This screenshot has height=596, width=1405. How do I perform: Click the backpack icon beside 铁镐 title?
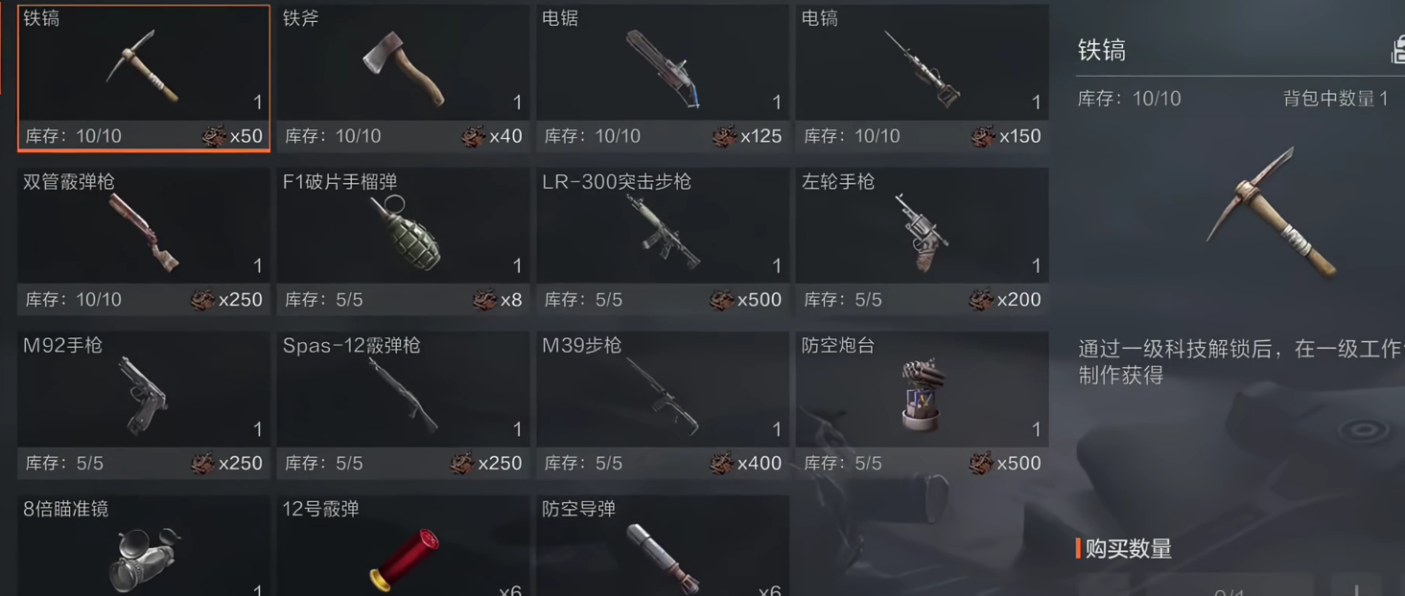click(x=1398, y=50)
